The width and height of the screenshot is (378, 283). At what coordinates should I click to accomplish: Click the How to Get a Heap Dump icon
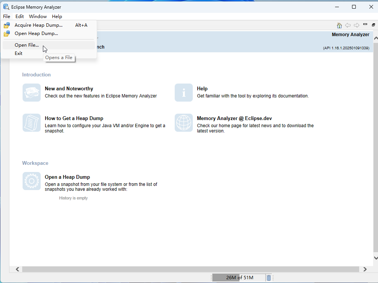point(32,123)
